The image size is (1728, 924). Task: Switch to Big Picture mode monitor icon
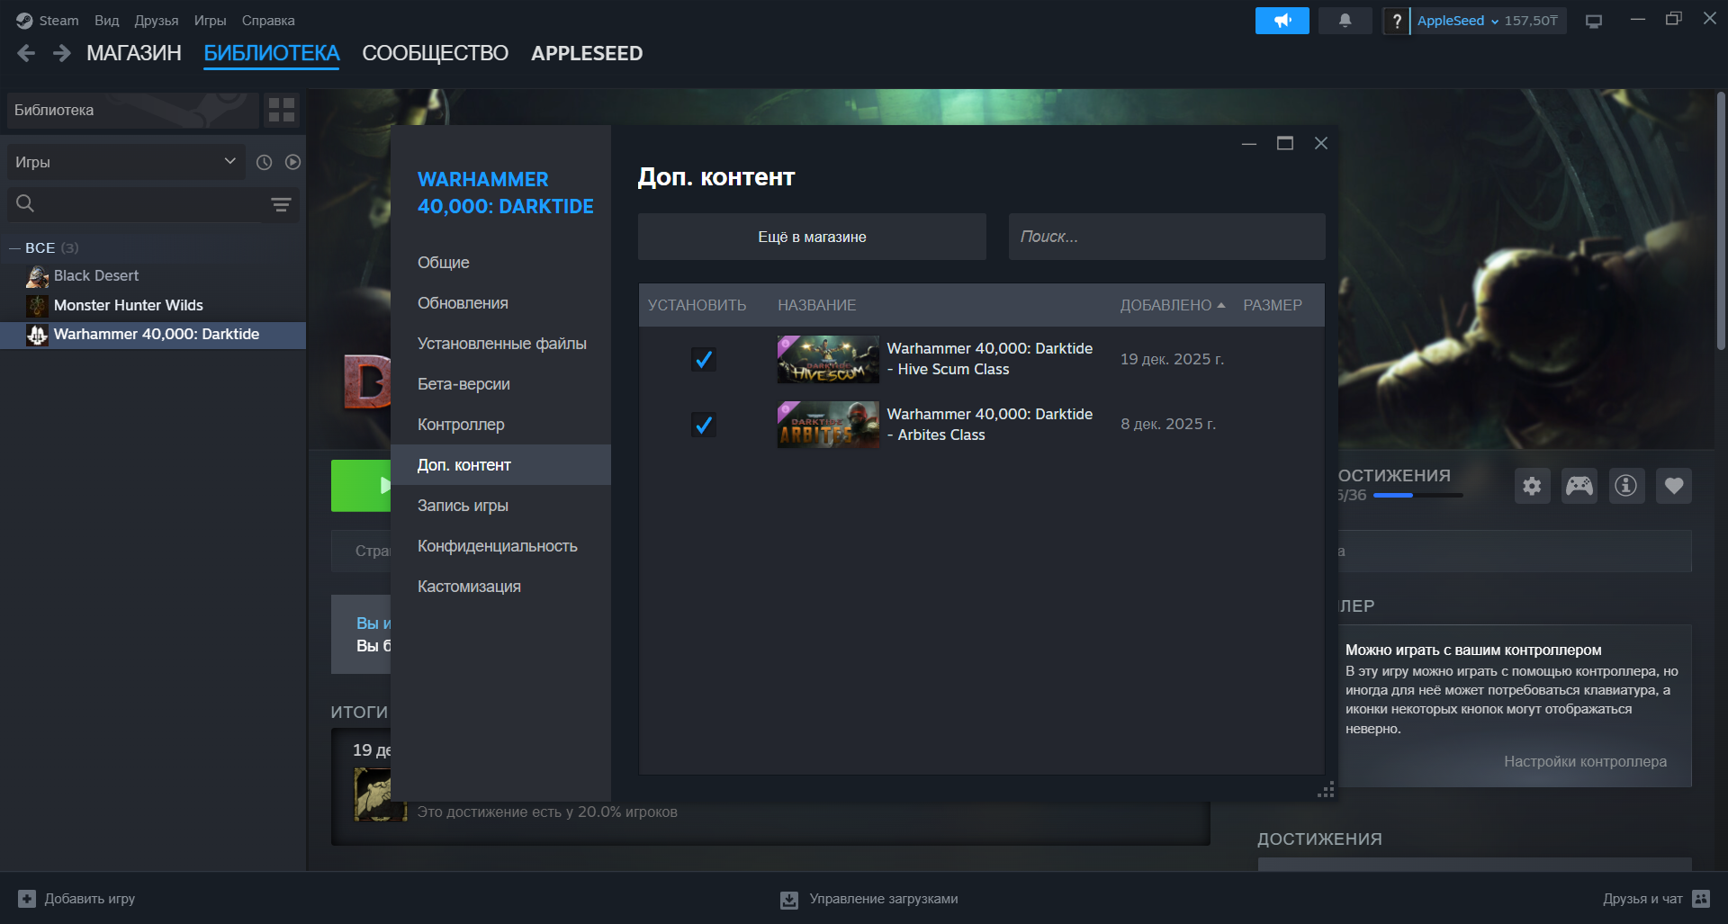click(x=1594, y=21)
